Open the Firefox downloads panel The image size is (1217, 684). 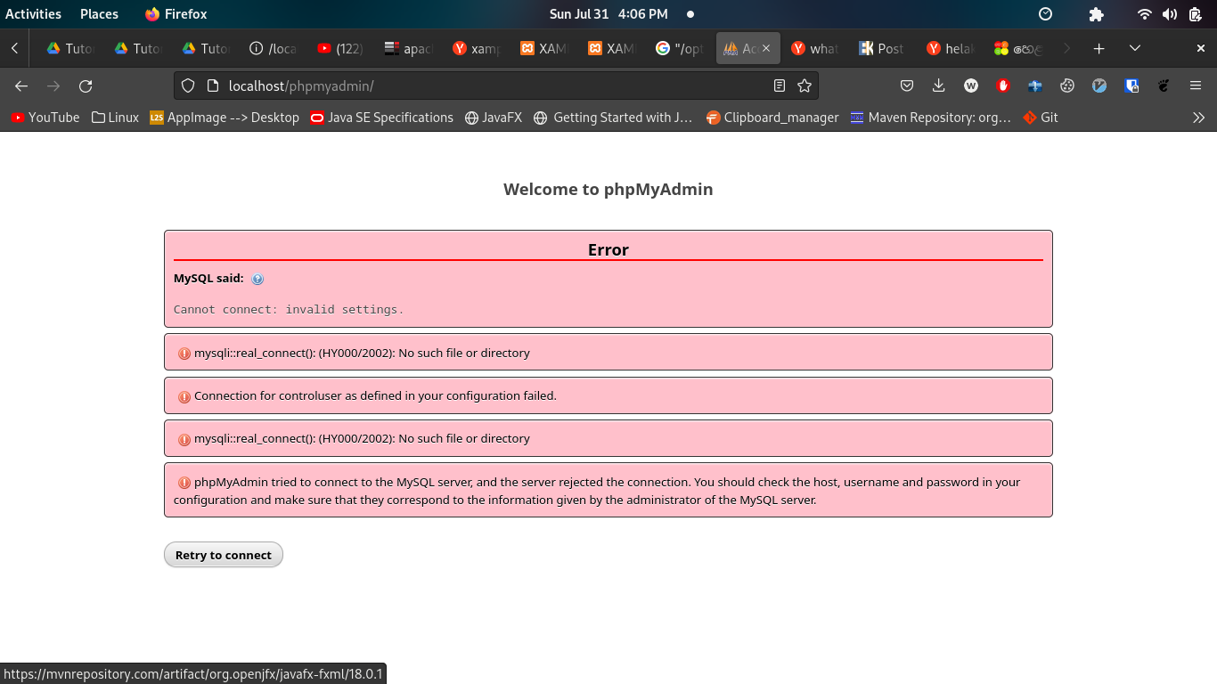[x=939, y=85]
